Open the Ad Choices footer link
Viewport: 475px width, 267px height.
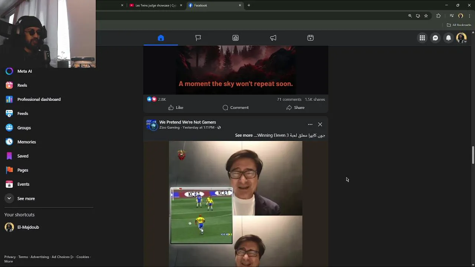click(x=62, y=257)
